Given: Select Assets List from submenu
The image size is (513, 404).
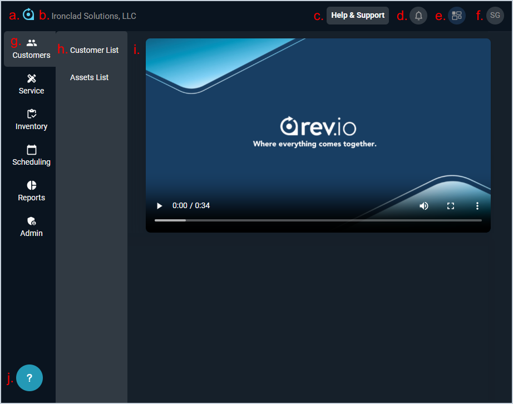Looking at the screenshot, I should tap(89, 77).
